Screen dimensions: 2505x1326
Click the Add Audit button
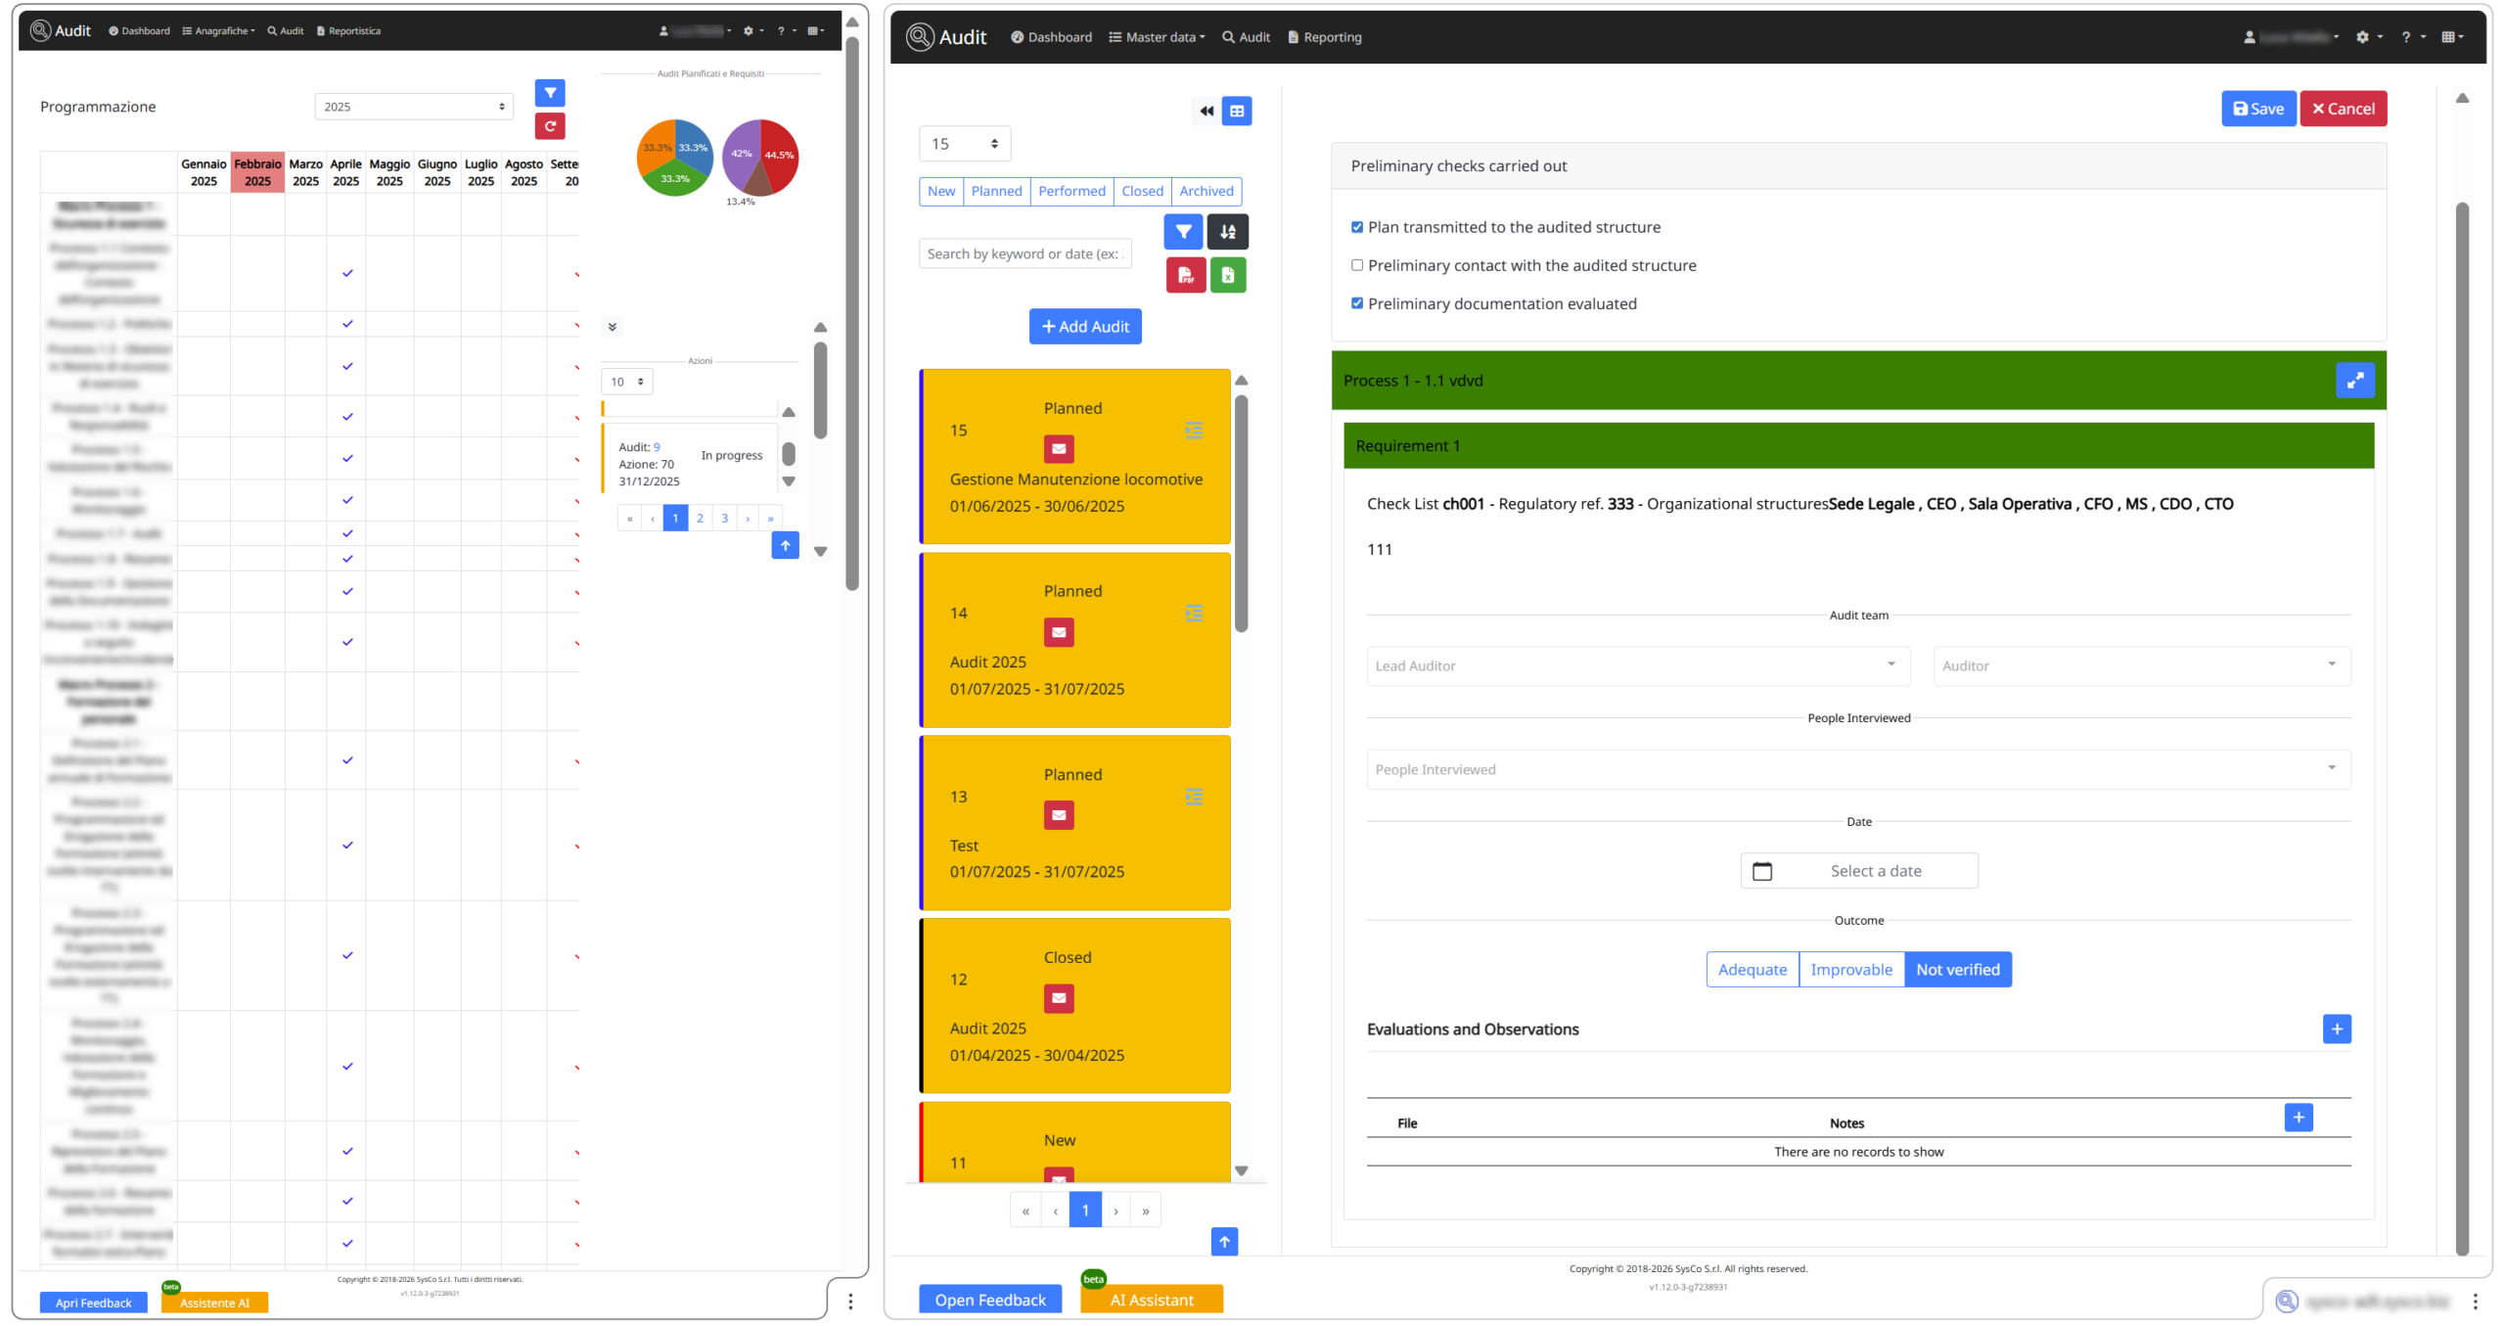pyautogui.click(x=1085, y=327)
